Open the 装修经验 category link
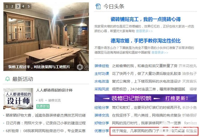Viewport: 199px width, 137px height. point(102,66)
